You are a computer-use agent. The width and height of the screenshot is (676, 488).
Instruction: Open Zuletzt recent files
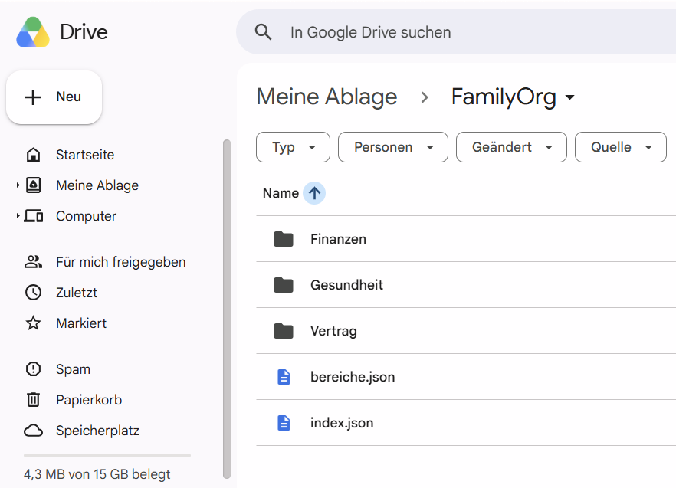(77, 293)
